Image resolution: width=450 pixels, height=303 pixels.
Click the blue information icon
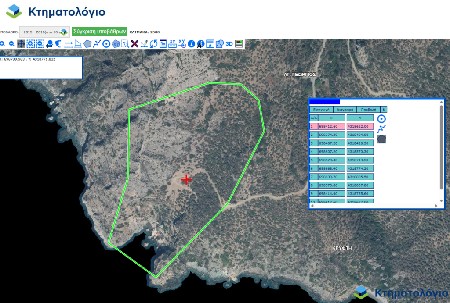(191, 44)
